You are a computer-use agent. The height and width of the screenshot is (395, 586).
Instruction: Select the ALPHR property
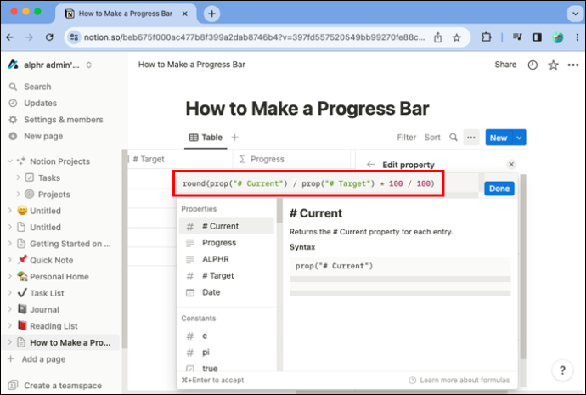click(x=227, y=259)
